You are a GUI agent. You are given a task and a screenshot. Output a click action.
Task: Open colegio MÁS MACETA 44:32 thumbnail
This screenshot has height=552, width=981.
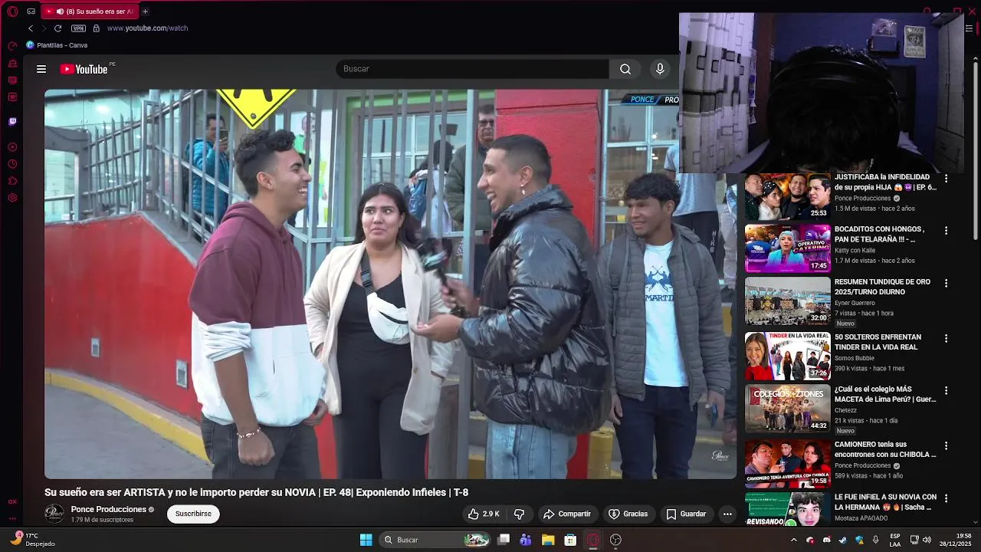tap(787, 409)
